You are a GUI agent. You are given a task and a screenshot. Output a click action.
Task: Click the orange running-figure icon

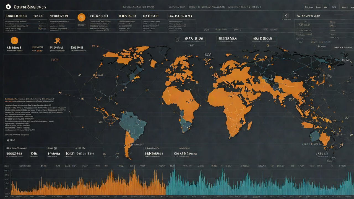[x=58, y=41]
